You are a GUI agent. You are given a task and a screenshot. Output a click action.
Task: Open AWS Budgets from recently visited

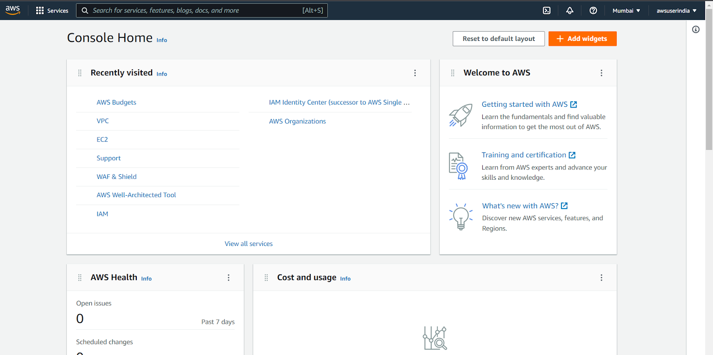[116, 102]
